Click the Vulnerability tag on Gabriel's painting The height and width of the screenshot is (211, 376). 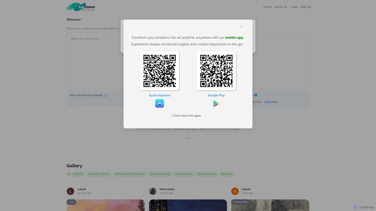pos(240,202)
